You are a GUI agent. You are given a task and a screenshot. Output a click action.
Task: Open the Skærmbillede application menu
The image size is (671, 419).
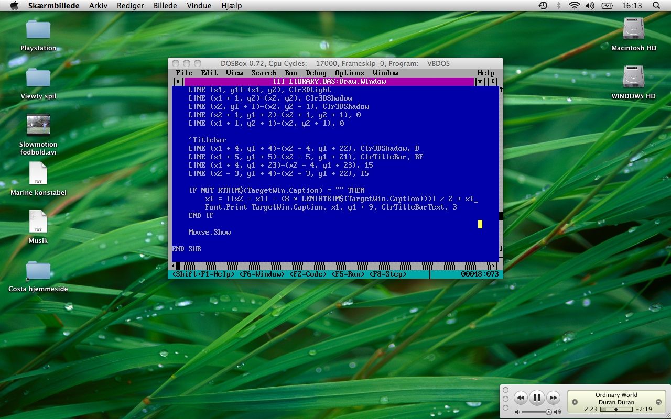[54, 6]
